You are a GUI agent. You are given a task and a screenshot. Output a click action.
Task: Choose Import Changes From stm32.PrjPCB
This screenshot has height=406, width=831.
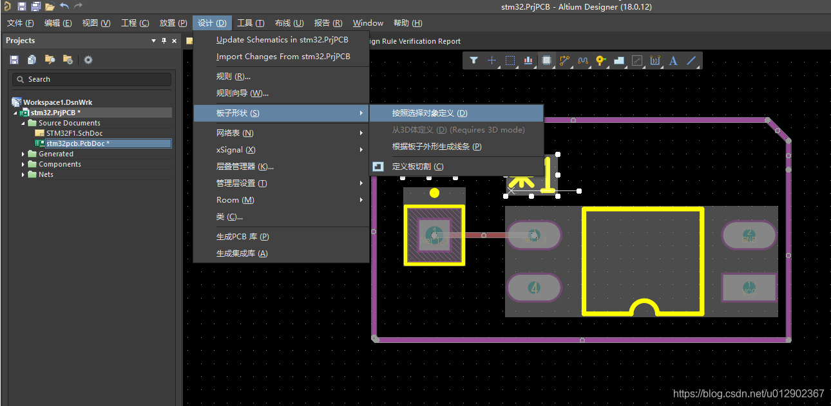282,57
